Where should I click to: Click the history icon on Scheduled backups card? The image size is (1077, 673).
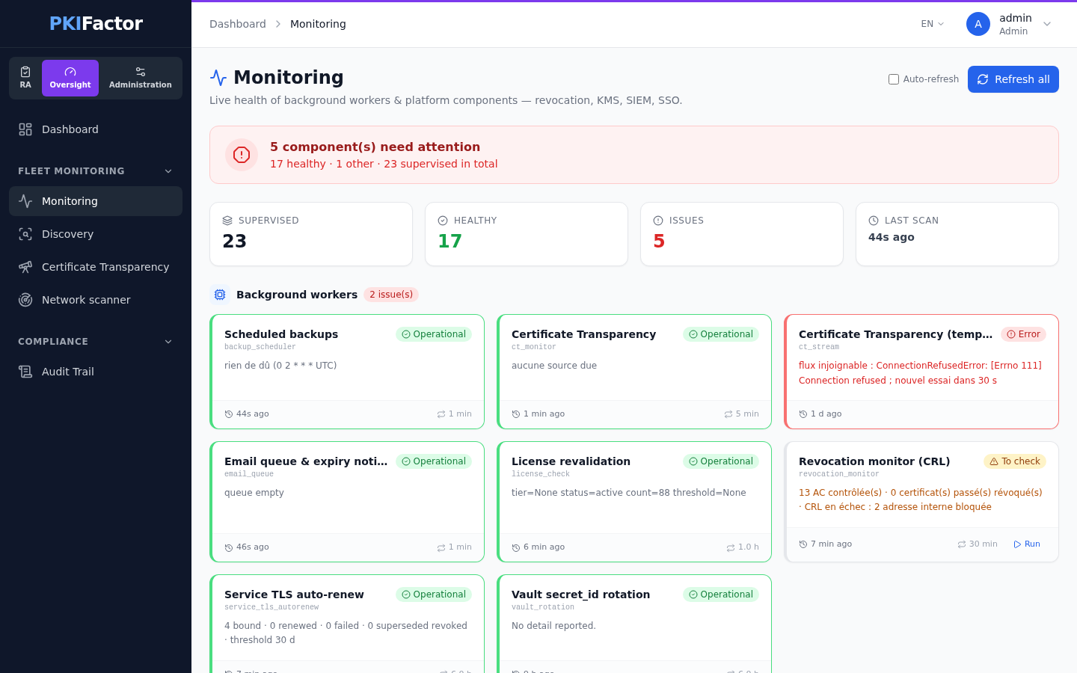coord(229,414)
